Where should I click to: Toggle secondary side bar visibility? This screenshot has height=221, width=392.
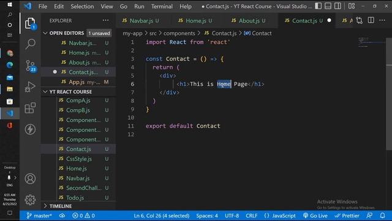[x=337, y=6]
